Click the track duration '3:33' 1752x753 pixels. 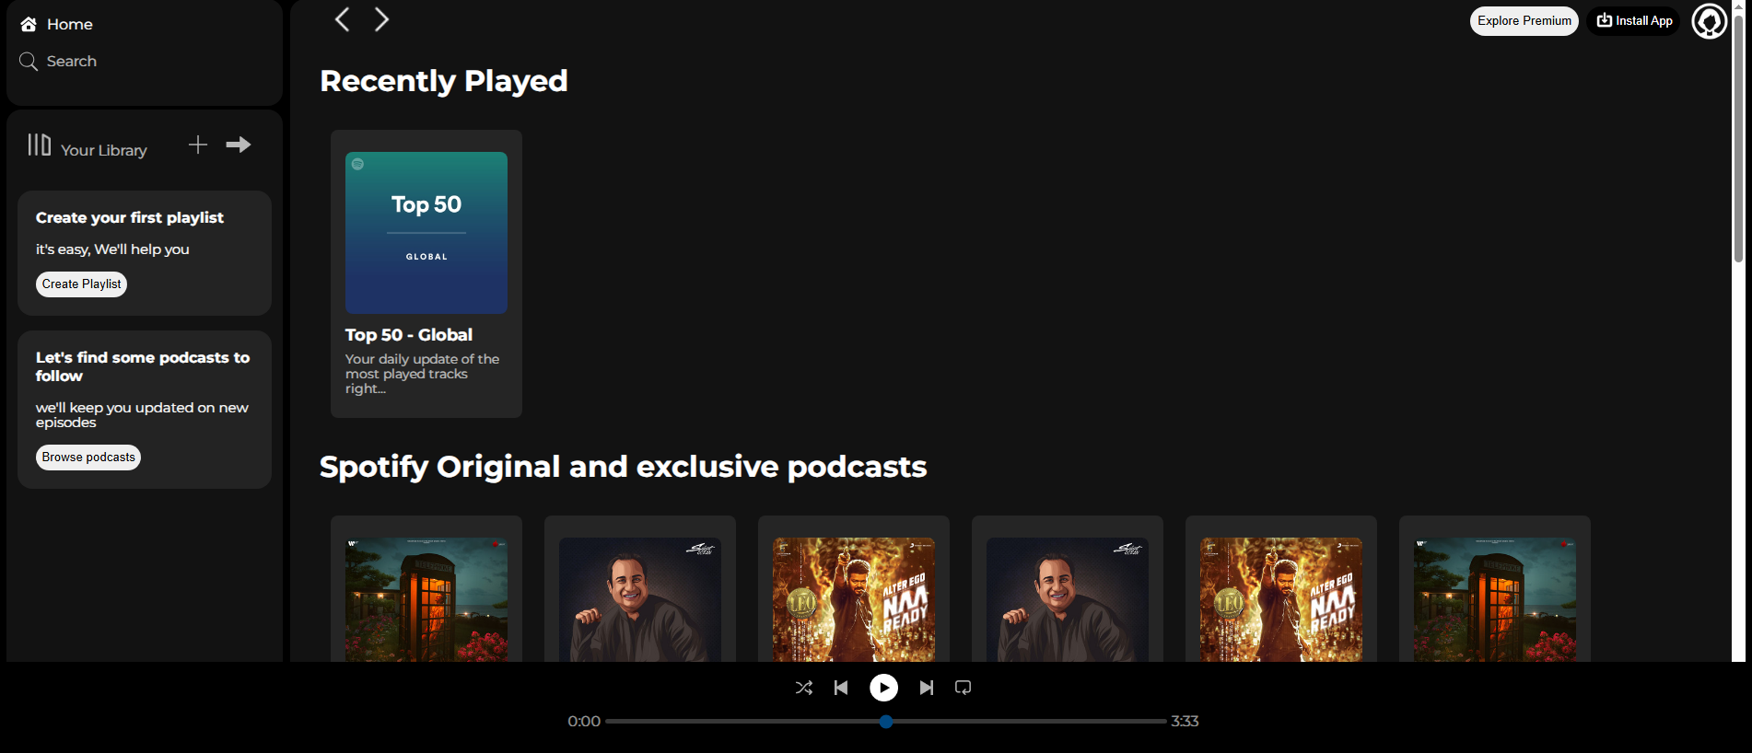[1185, 722]
